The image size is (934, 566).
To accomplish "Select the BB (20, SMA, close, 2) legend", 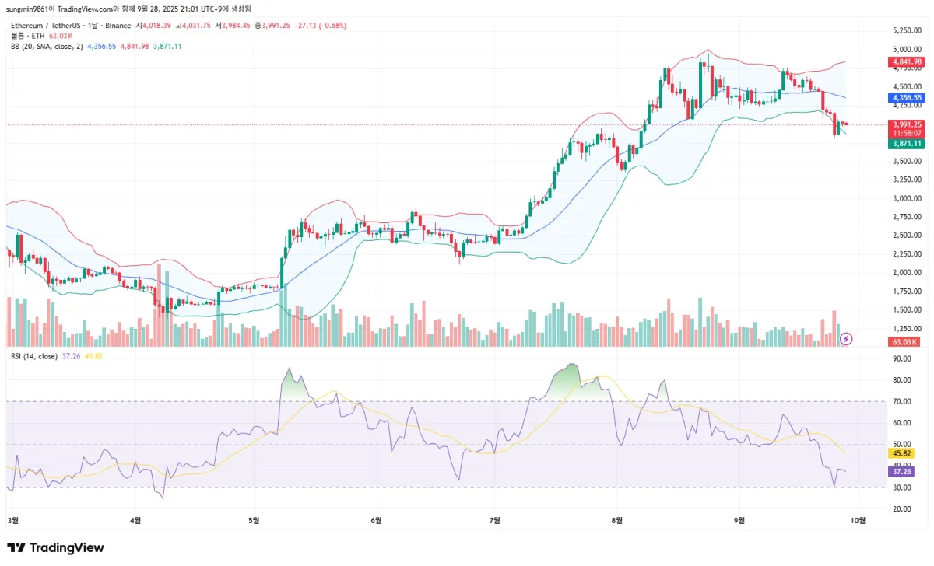I will coord(47,47).
